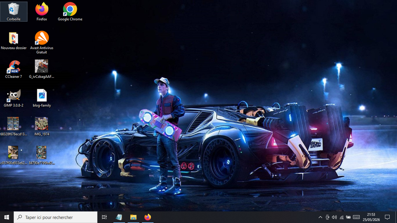Select the 68328f678ecd13 image file
The height and width of the screenshot is (223, 397).
pos(14,127)
